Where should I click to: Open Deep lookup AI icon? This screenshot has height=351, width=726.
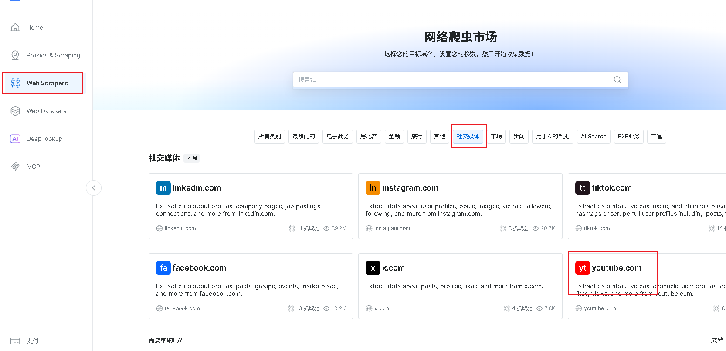(x=15, y=139)
